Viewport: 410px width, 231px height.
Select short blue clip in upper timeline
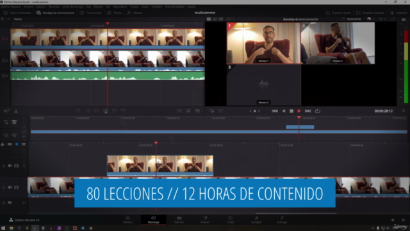tap(300, 127)
